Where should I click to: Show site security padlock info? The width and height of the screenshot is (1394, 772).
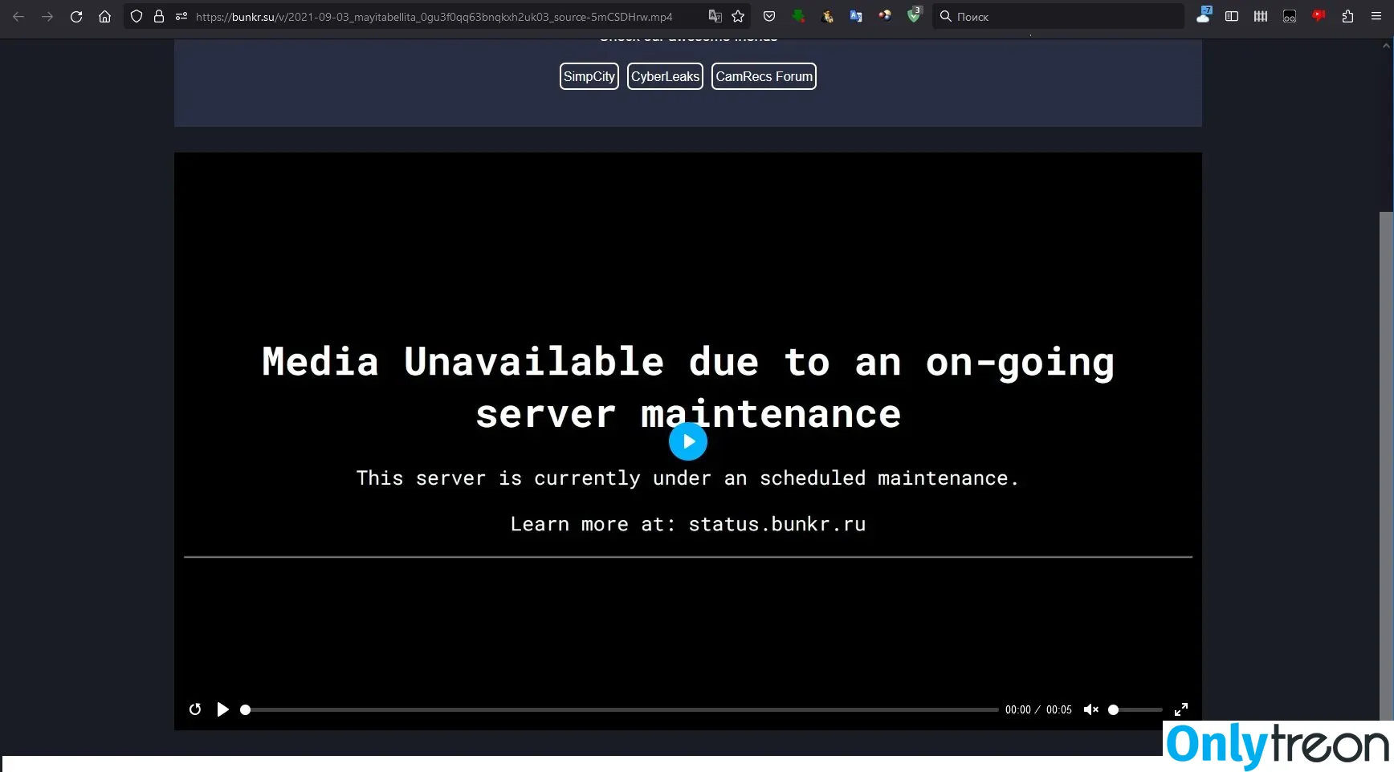click(x=159, y=16)
